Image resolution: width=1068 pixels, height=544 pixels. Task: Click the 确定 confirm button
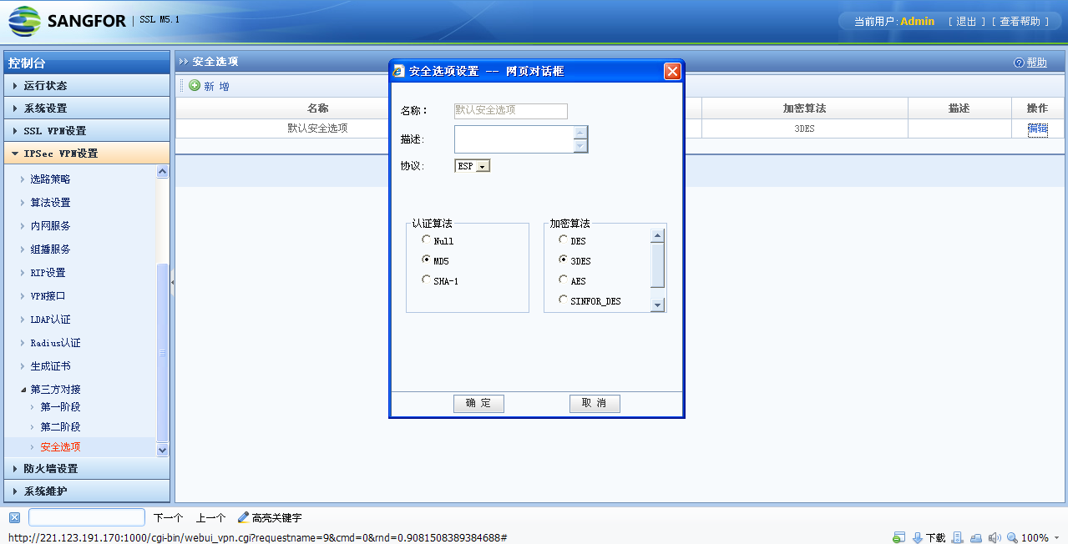(x=478, y=403)
